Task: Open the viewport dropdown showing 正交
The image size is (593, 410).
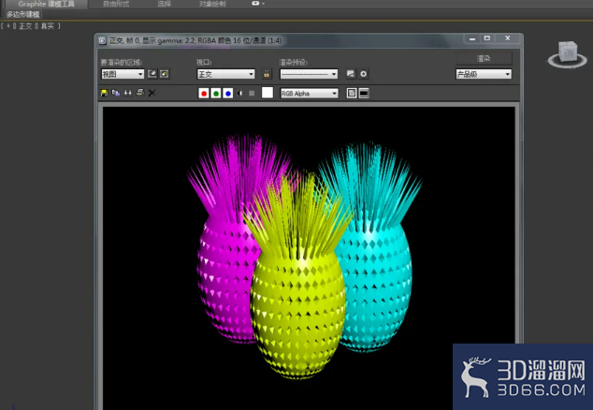Action: (225, 74)
